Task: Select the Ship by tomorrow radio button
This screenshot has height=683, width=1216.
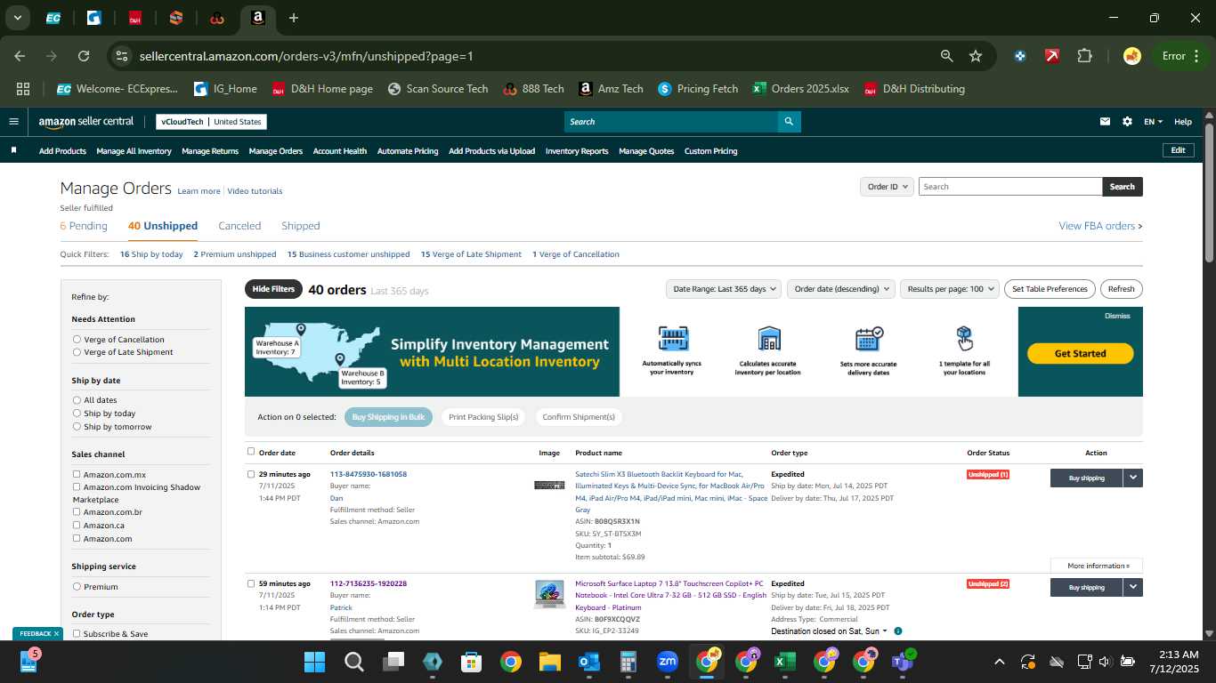Action: [77, 427]
